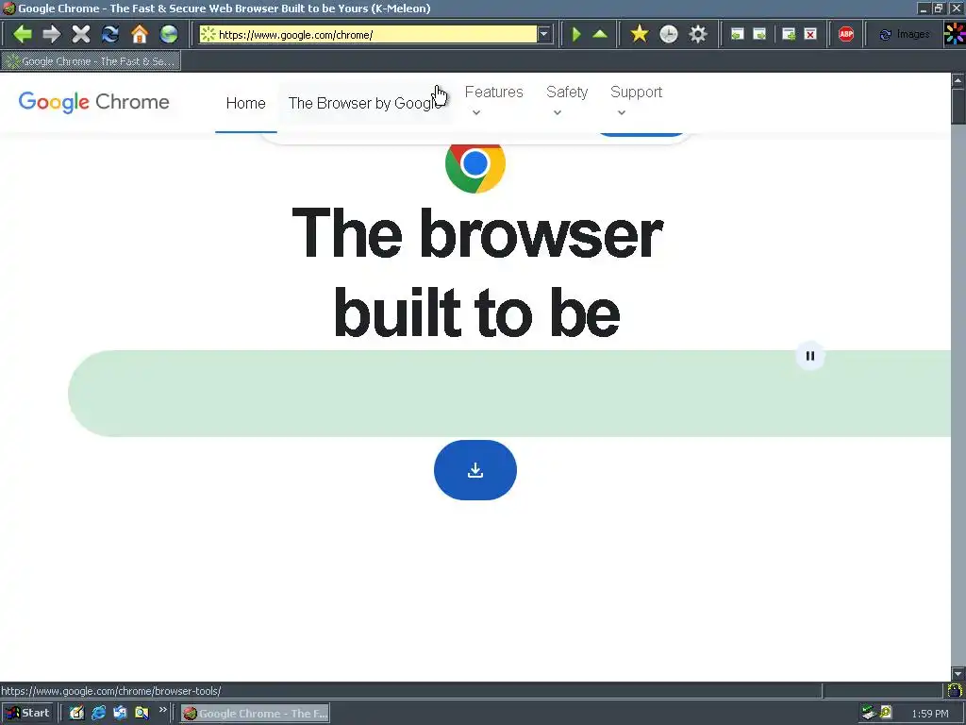Open 'The Browser by Google' nav link
This screenshot has height=725, width=966.
365,103
